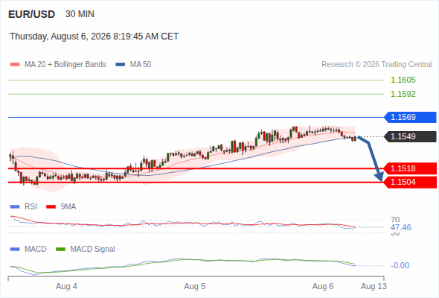
Task: Click the MACD blue legend swatch
Action: (x=15, y=250)
